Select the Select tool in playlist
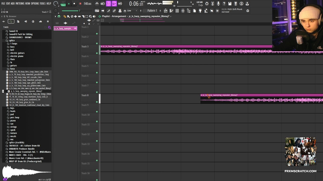The height and width of the screenshot is (181, 323). pos(87,16)
